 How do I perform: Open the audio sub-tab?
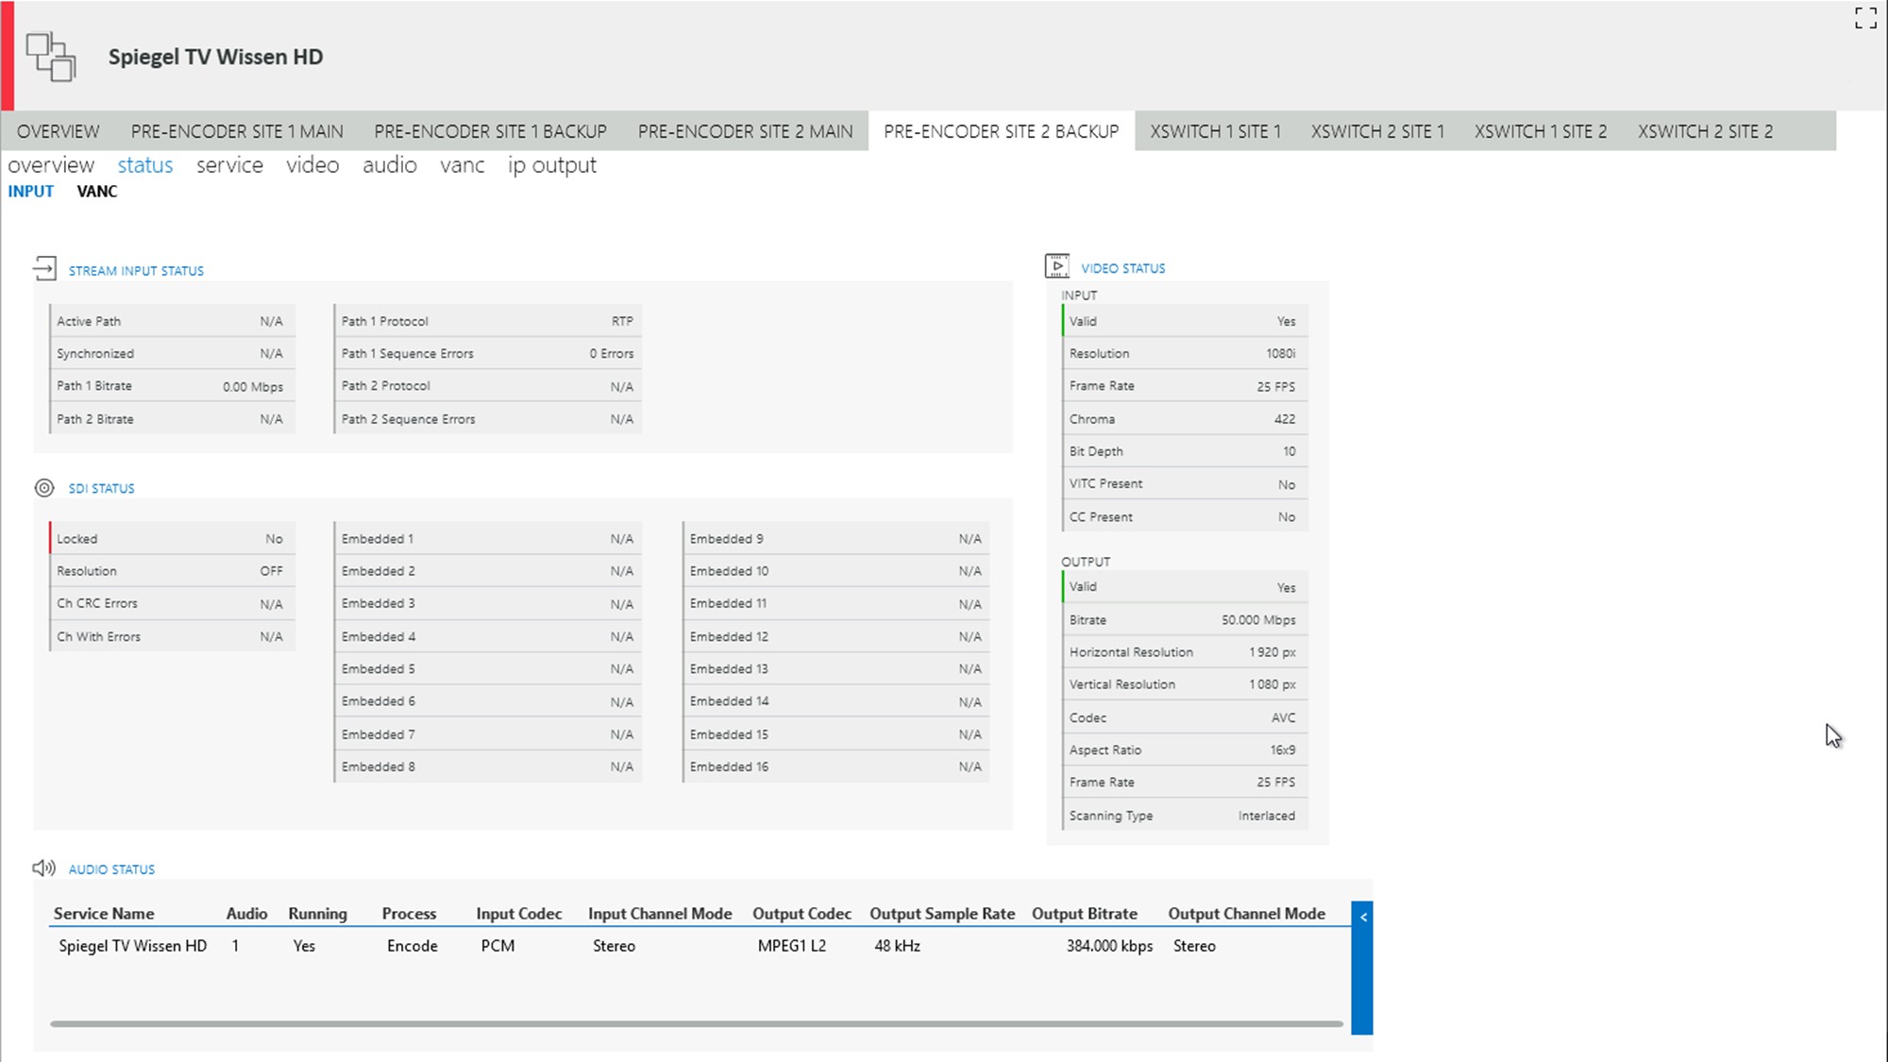click(389, 165)
